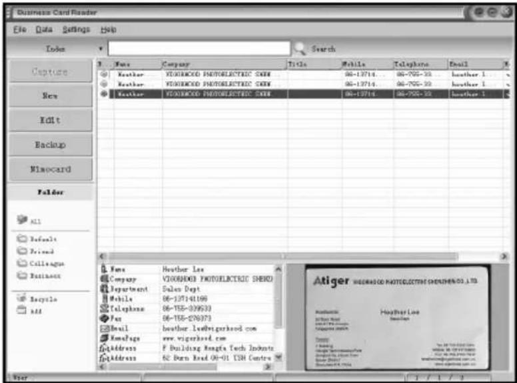Click the New button

click(50, 96)
